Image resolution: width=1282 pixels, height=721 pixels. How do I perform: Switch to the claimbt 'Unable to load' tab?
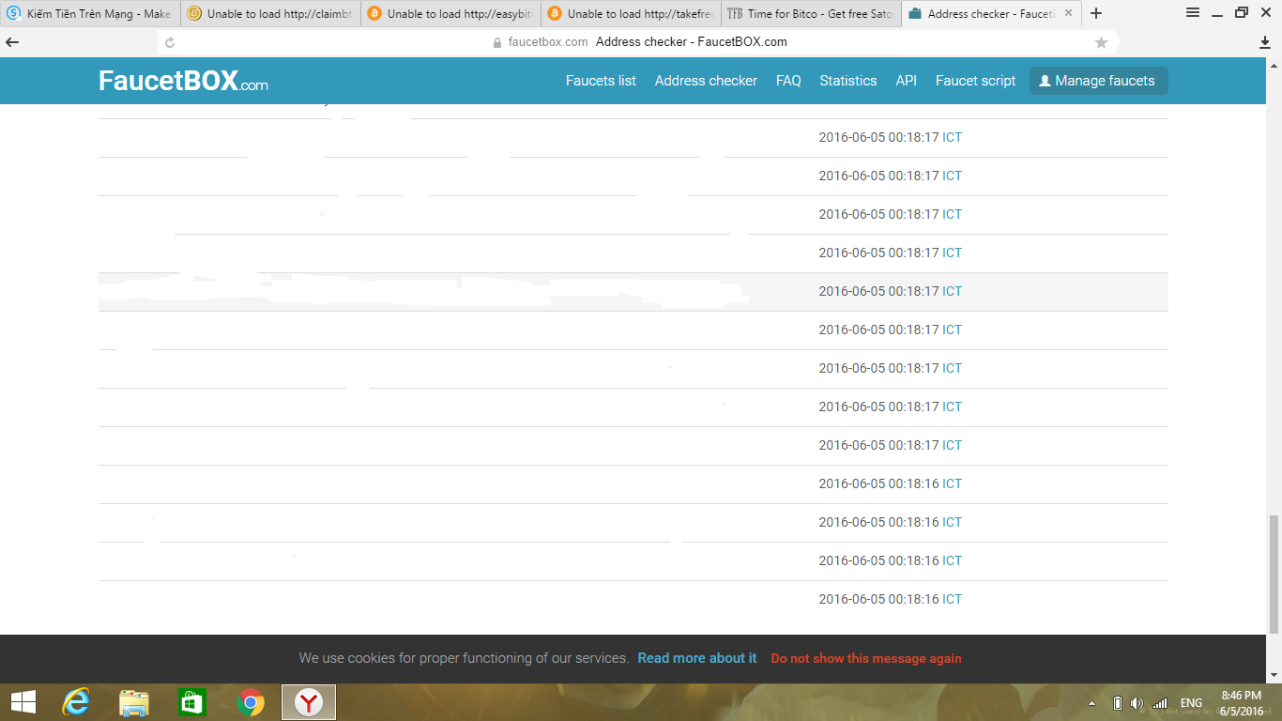coord(270,13)
